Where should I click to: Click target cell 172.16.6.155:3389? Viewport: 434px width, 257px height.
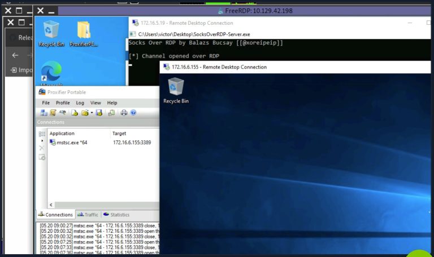132,143
